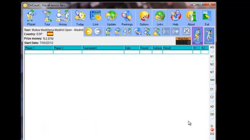Toggle the C1 indicator

pyautogui.click(x=212, y=93)
